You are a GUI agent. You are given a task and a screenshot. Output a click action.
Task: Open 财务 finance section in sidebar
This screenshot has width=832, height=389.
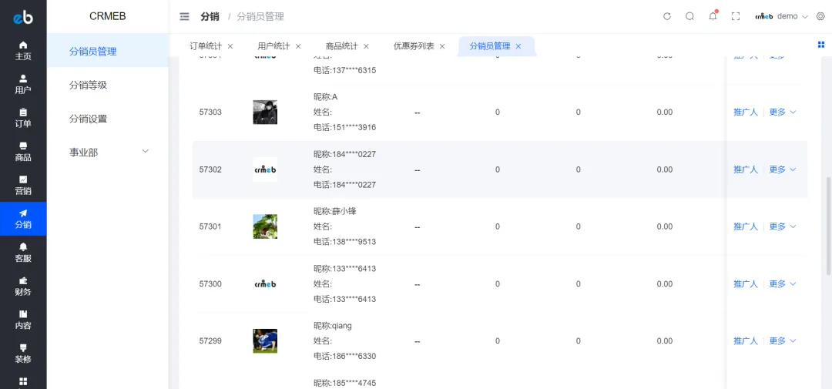[x=23, y=286]
